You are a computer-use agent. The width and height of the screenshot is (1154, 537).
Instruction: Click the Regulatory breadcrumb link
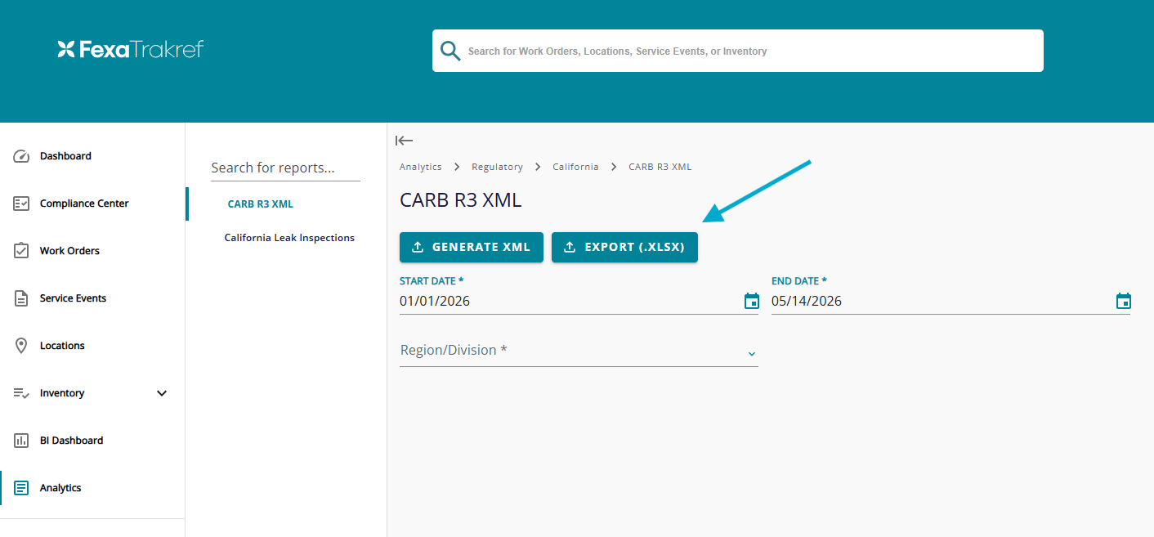click(497, 167)
